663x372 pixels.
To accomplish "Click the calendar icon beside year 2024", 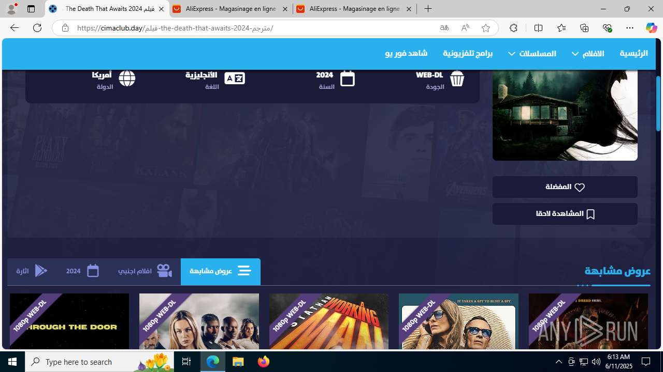I will click(348, 79).
